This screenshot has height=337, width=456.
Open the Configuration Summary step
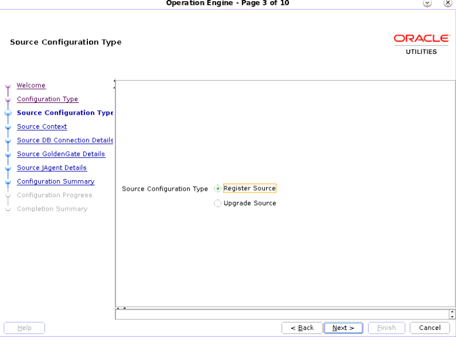(x=56, y=181)
